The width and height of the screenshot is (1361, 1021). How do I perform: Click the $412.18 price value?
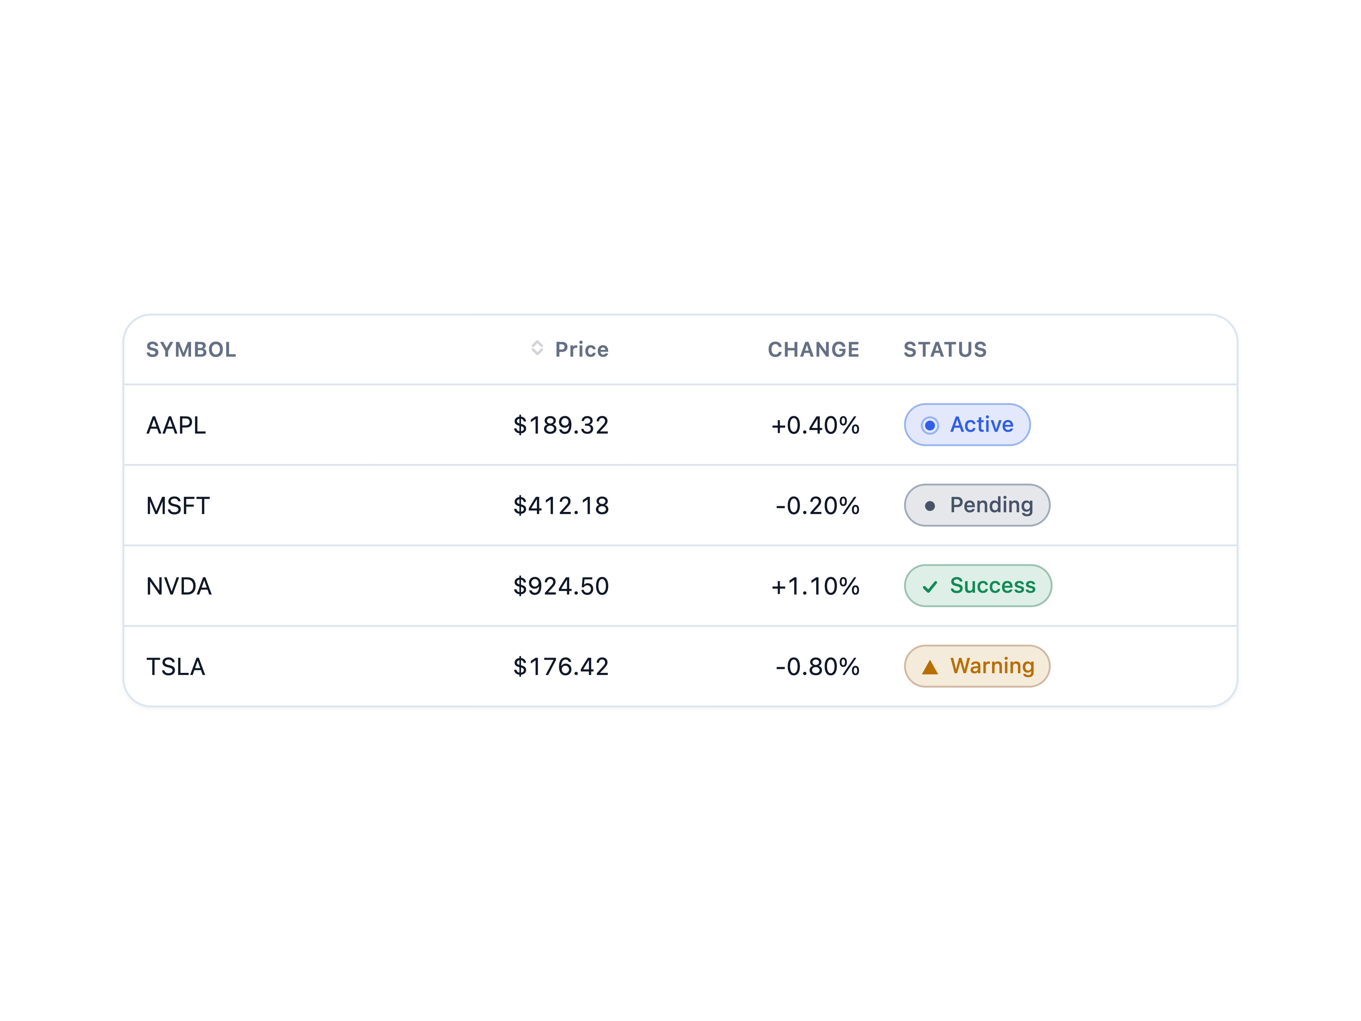(561, 506)
